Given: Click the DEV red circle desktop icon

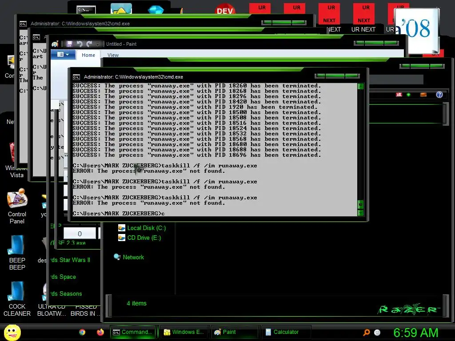Looking at the screenshot, I should pyautogui.click(x=225, y=9).
